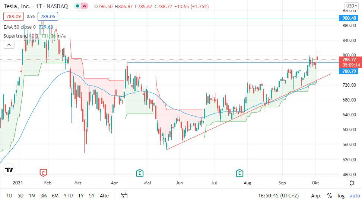
Task: Select the 1Y time range
Action: [x=81, y=196]
